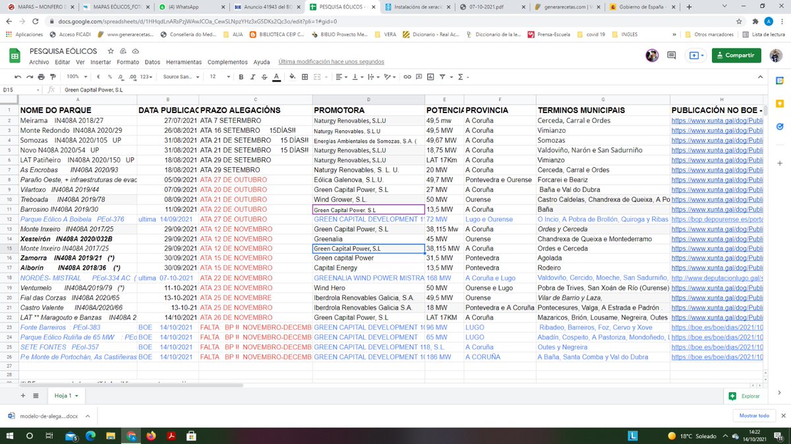The height and width of the screenshot is (444, 791).
Task: Open the Editar menu
Action: [x=63, y=62]
